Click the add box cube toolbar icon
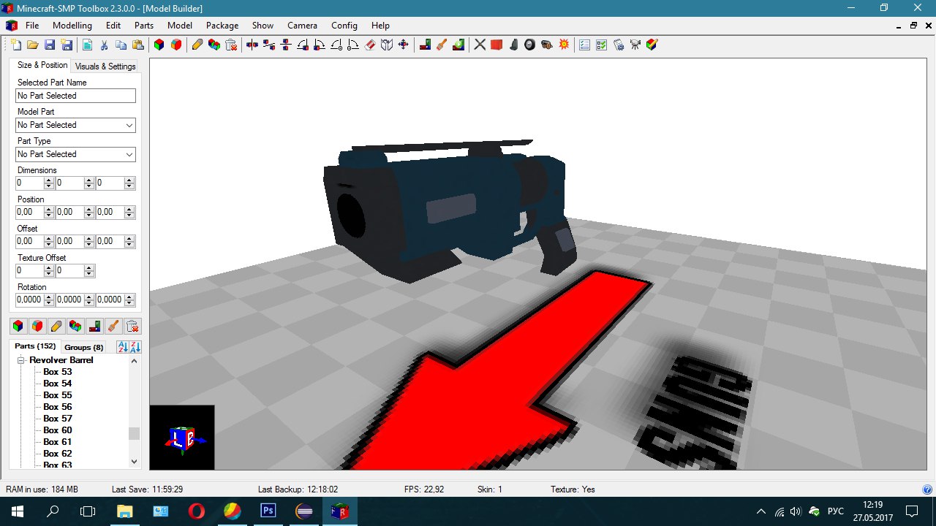 coord(159,45)
